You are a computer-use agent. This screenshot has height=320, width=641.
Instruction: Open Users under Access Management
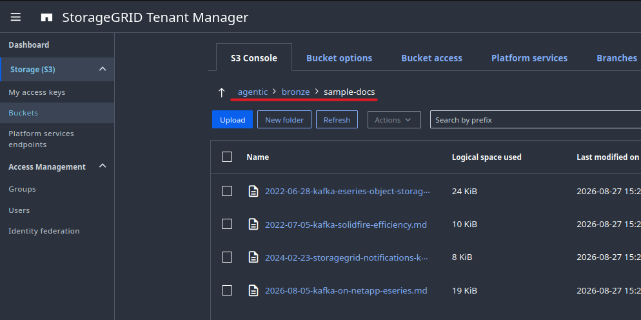tap(19, 210)
